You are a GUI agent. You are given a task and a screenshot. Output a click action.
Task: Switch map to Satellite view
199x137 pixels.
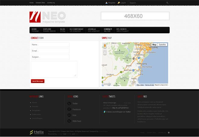coord(162,45)
